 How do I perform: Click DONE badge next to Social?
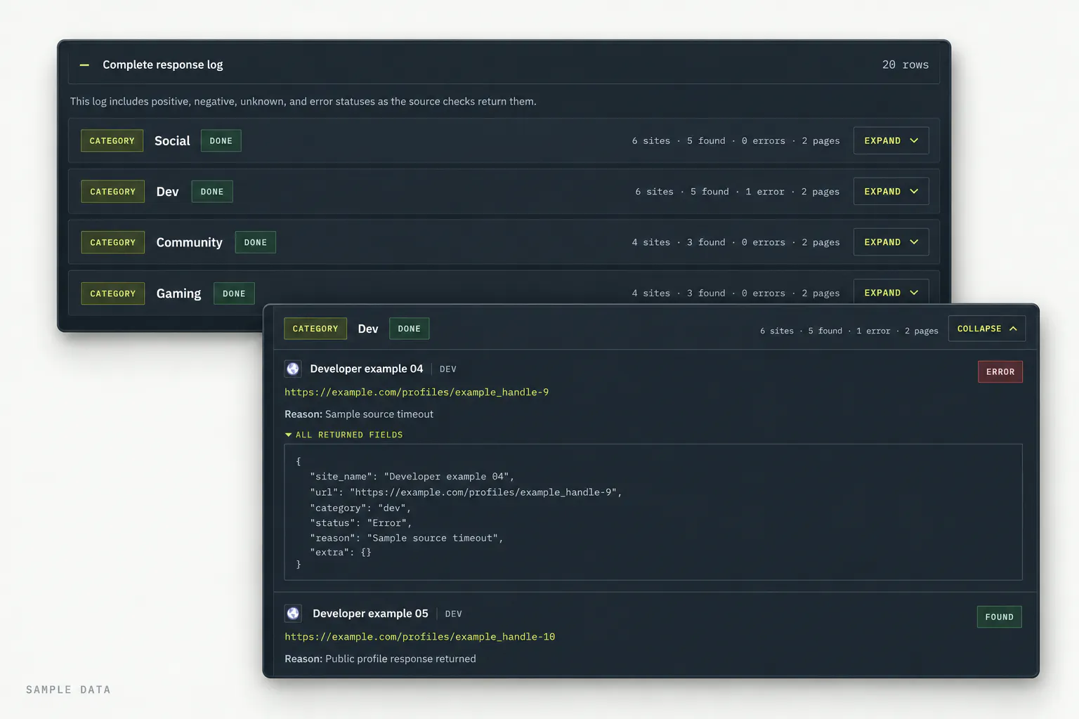point(221,140)
